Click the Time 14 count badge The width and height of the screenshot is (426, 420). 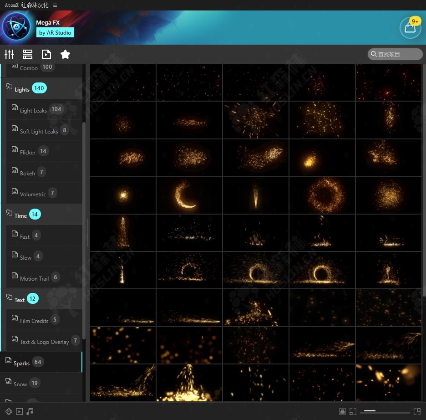point(35,215)
